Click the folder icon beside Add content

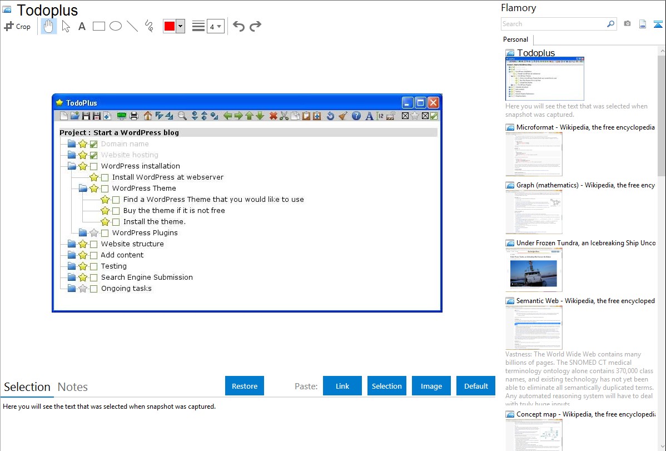tap(72, 255)
